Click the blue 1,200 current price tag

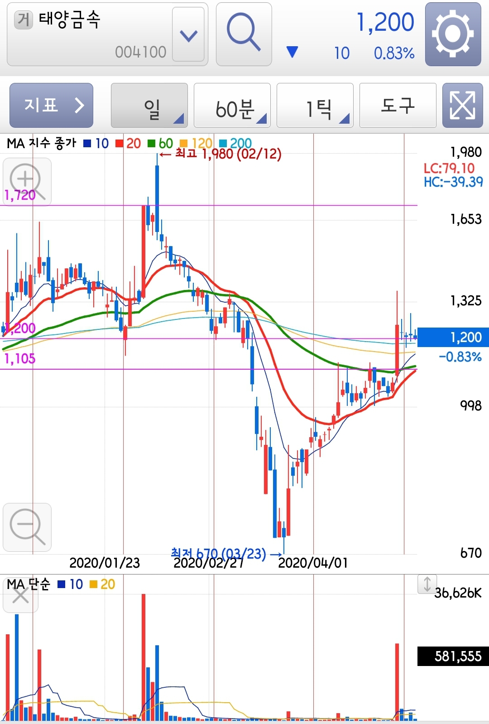click(x=453, y=337)
